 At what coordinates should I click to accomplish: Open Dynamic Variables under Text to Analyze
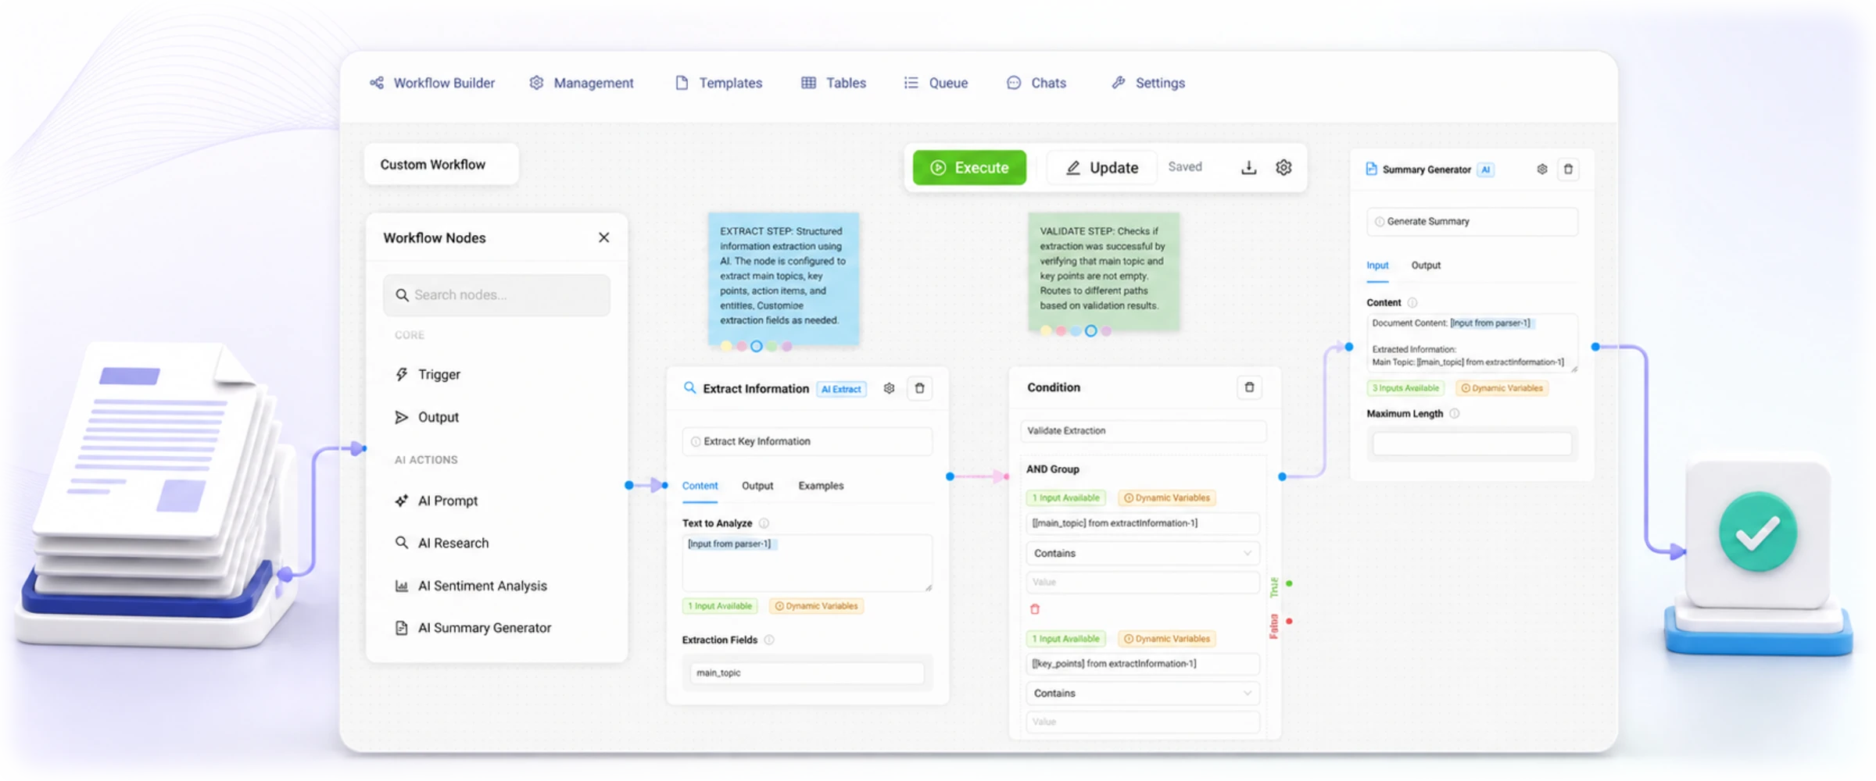pyautogui.click(x=816, y=606)
